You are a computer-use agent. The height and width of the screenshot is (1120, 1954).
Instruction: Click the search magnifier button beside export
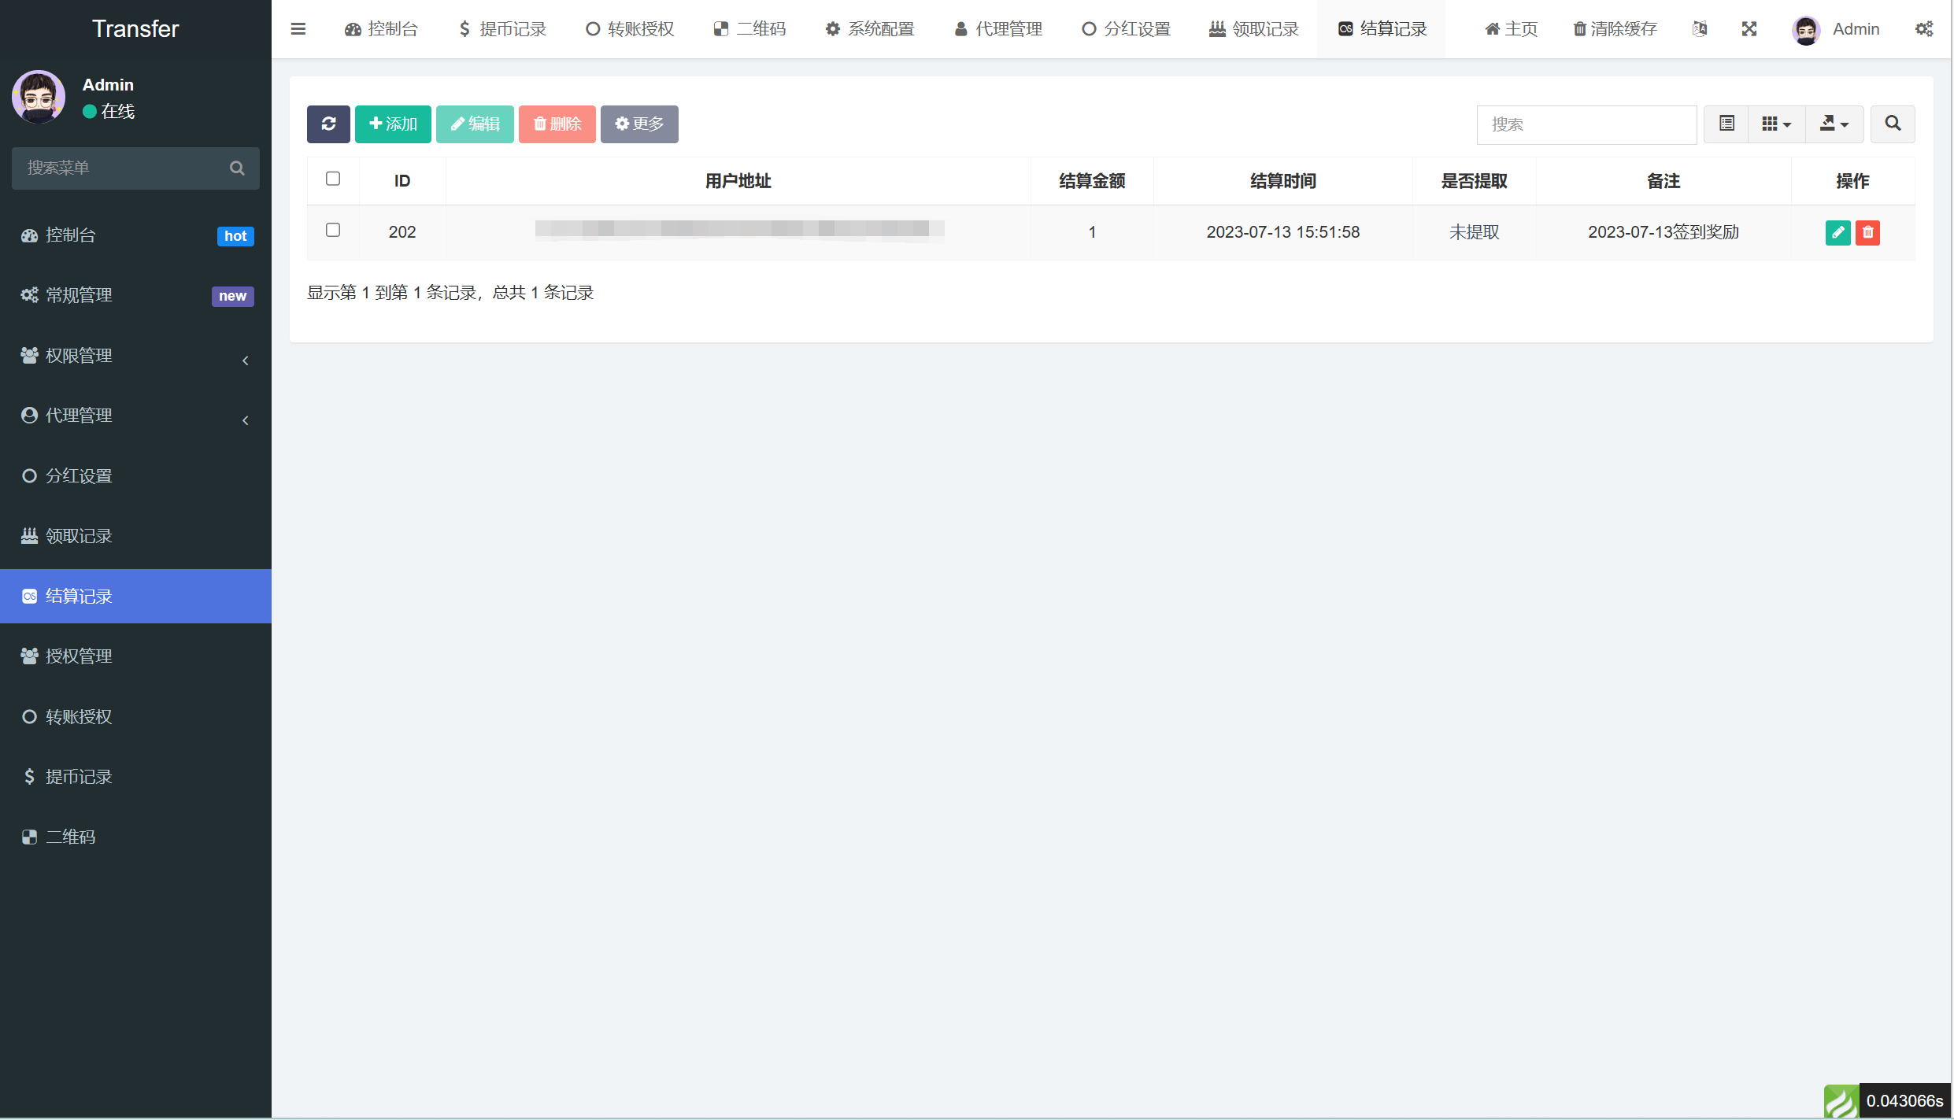[x=1893, y=124]
